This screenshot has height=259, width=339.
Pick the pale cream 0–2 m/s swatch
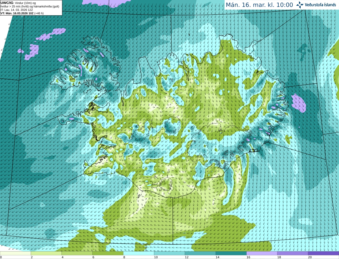pos(15,253)
